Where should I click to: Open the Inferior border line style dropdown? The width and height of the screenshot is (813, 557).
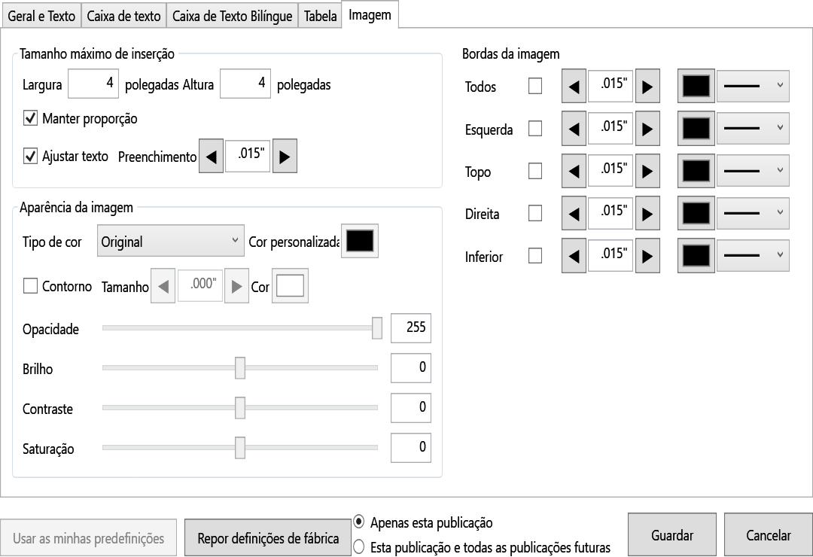753,256
